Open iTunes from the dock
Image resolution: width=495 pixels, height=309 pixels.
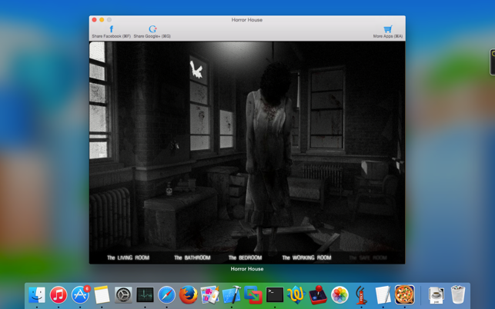59,295
